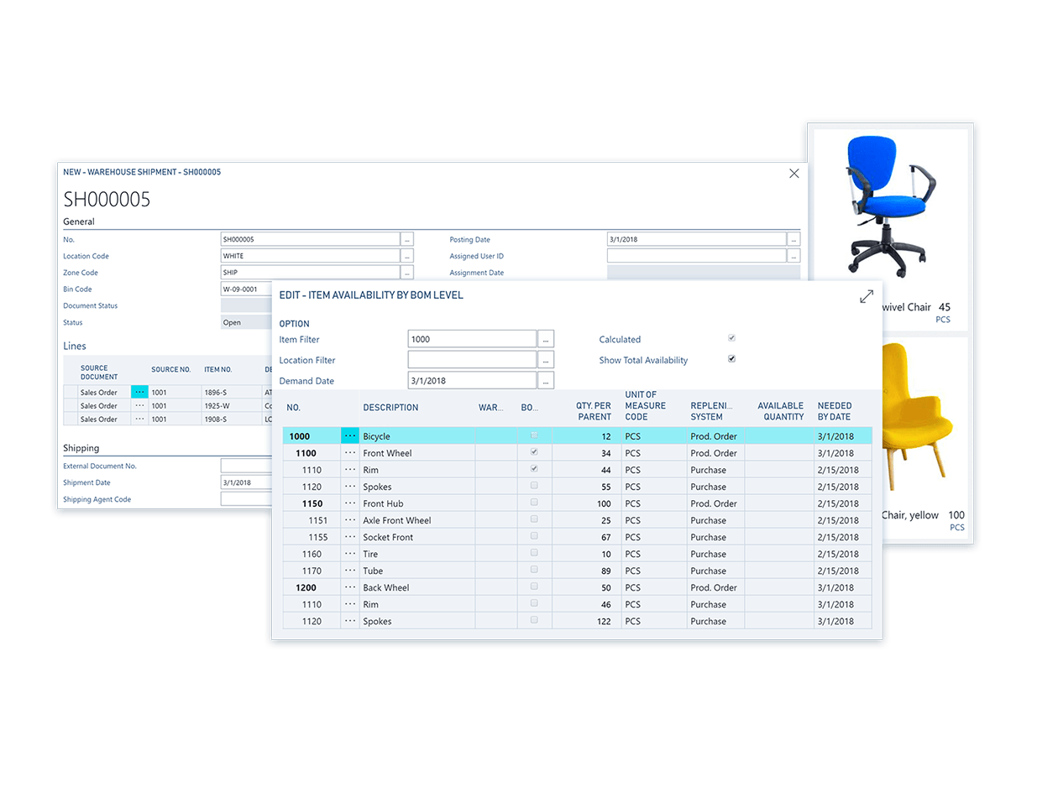Open lookup button beside Location Filter field
The width and height of the screenshot is (1058, 792).
point(546,360)
